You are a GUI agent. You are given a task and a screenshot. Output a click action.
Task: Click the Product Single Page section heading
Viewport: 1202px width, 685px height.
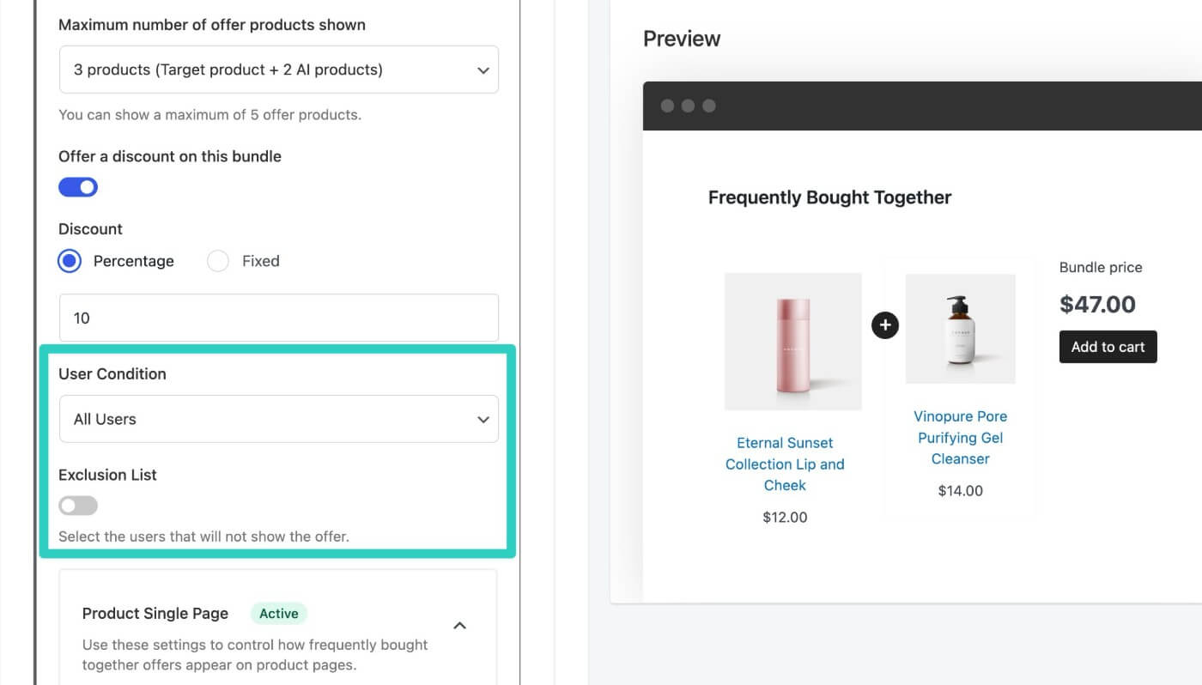click(x=155, y=613)
